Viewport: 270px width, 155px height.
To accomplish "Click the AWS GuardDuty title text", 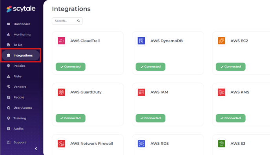I will click(x=86, y=92).
